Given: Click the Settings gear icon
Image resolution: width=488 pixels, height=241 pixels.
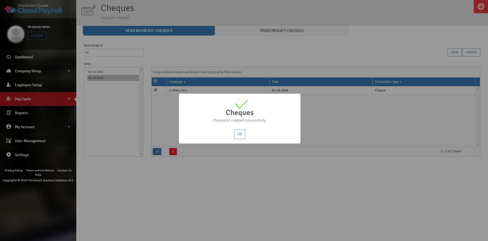Looking at the screenshot, I should (9, 155).
